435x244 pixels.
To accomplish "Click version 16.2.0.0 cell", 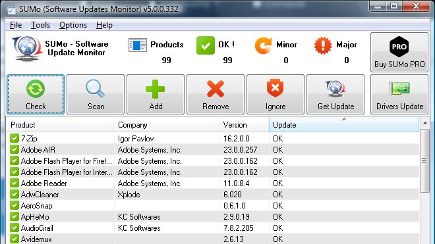I will [237, 139].
